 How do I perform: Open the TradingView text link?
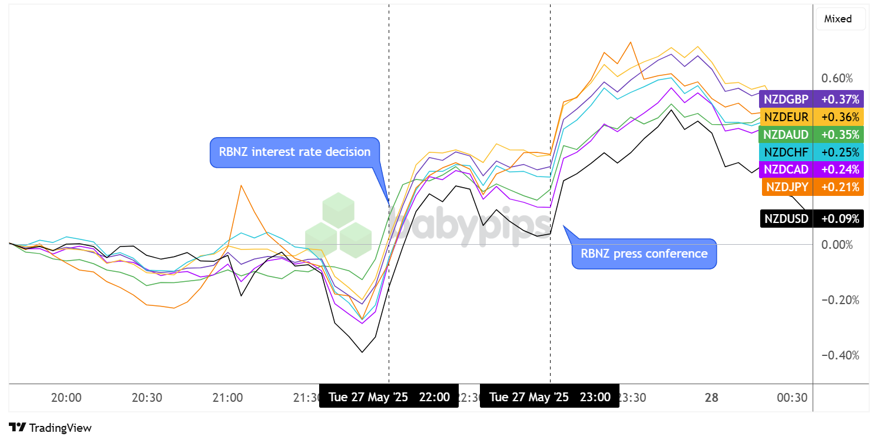click(60, 428)
